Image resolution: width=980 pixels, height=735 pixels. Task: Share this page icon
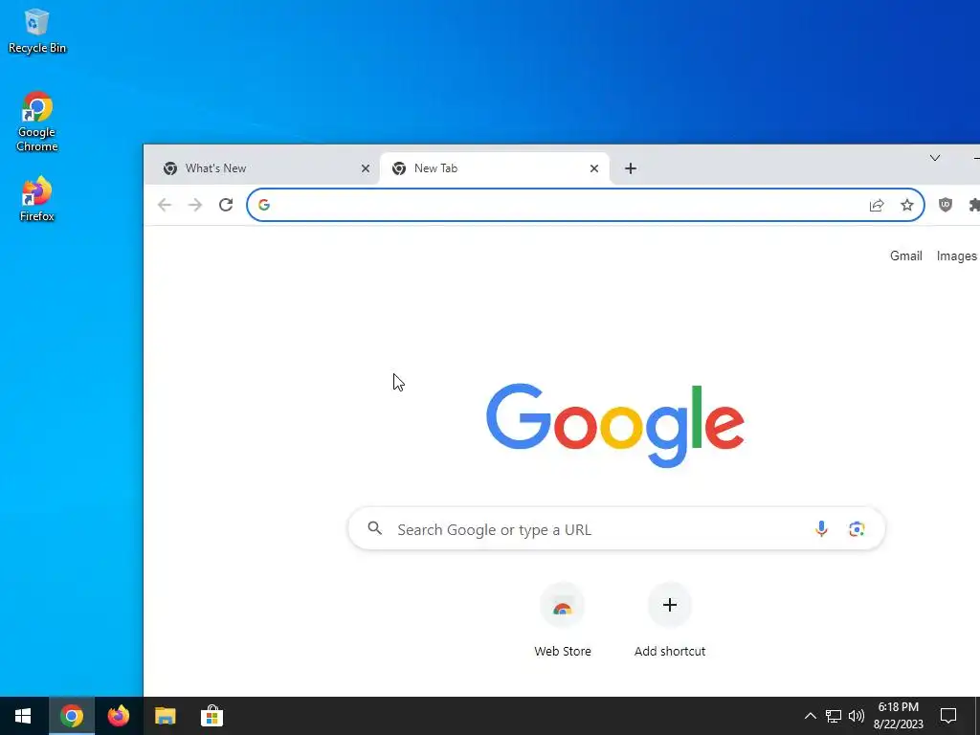(877, 205)
